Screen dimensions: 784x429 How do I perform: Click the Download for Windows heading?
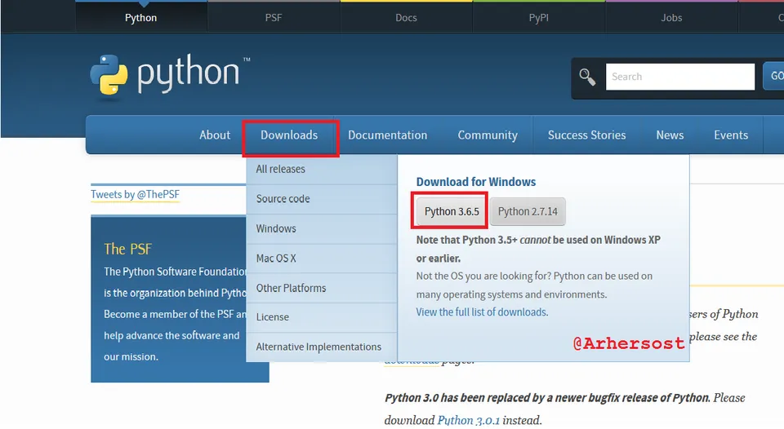(x=475, y=182)
